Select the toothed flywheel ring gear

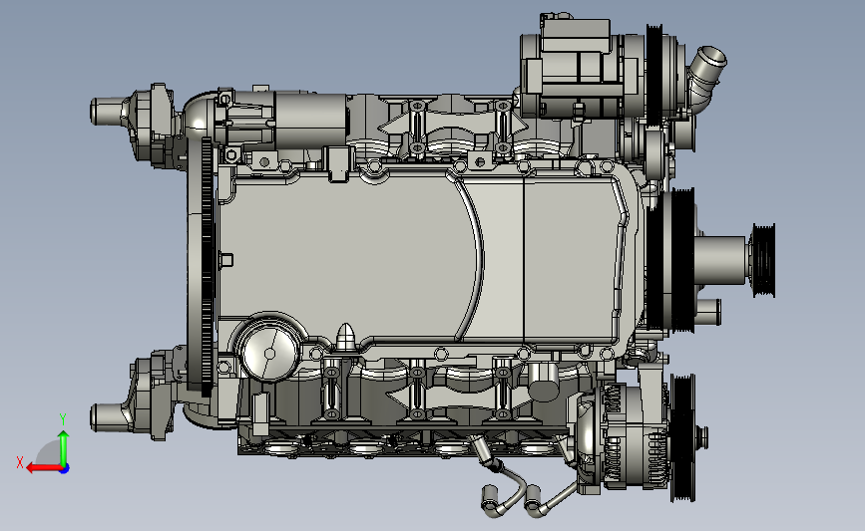pos(207,267)
